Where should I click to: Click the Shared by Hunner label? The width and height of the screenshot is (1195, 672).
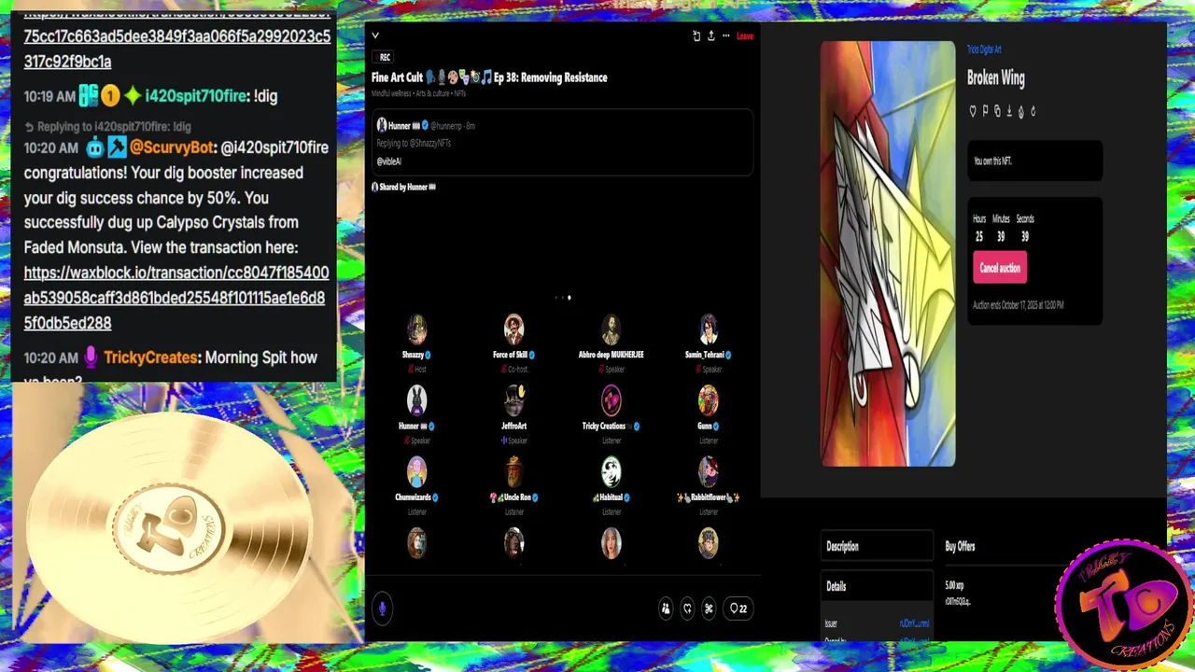tap(403, 187)
